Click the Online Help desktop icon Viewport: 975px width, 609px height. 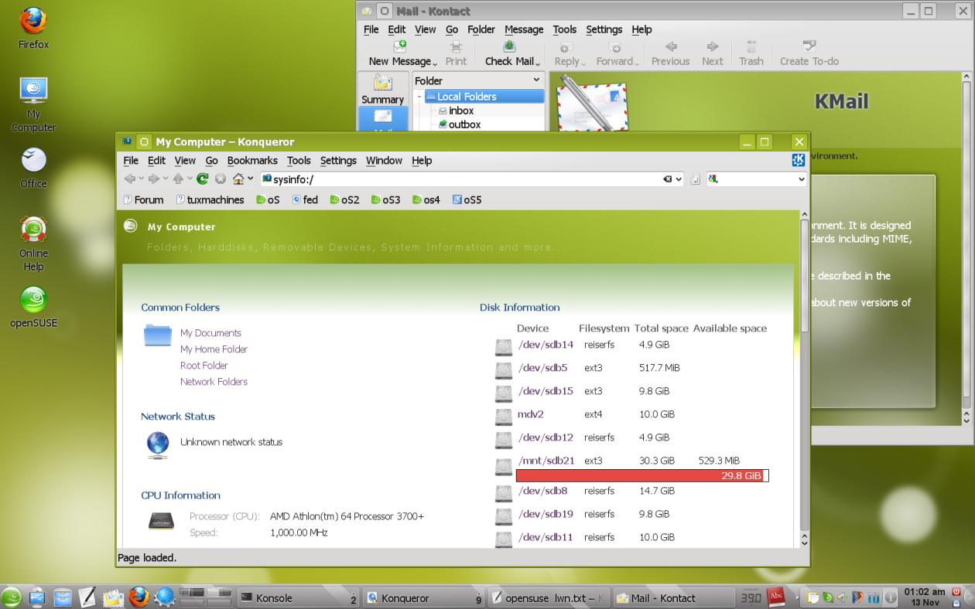pos(33,230)
